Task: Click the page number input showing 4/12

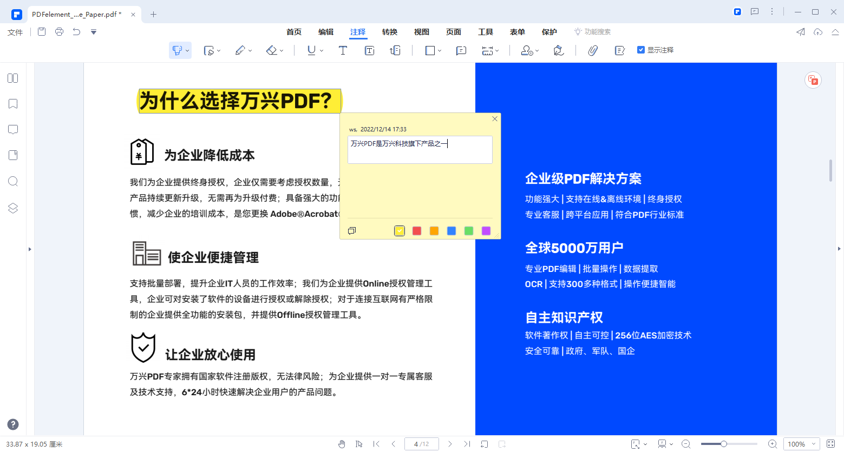Action: pos(421,443)
